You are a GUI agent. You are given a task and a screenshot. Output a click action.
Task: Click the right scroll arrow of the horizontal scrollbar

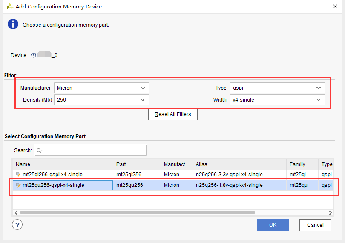pos(330,212)
